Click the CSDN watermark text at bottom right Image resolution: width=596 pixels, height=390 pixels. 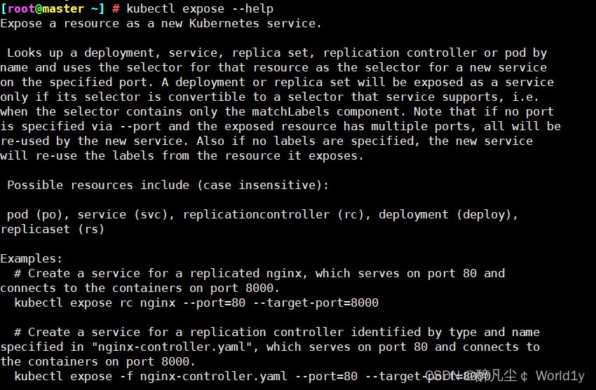coord(505,376)
